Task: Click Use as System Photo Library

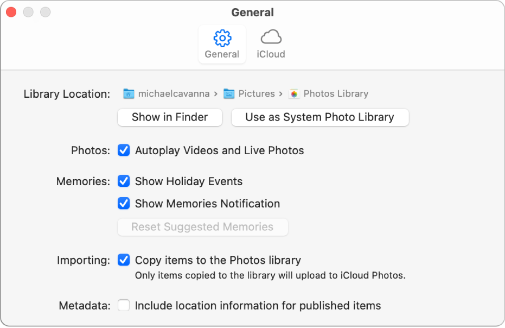Action: 319,117
